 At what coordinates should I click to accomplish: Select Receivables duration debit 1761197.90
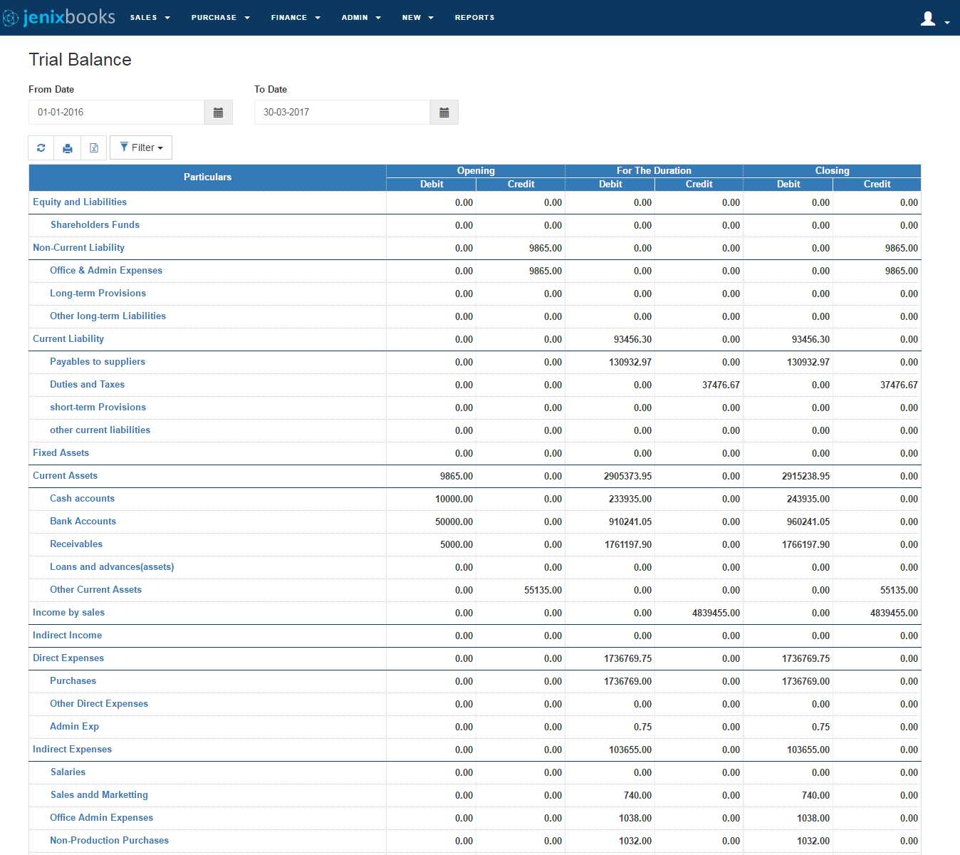click(628, 544)
